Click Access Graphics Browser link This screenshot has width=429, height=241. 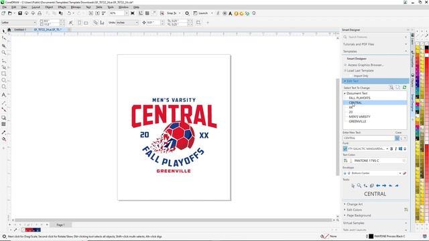[x=365, y=65]
